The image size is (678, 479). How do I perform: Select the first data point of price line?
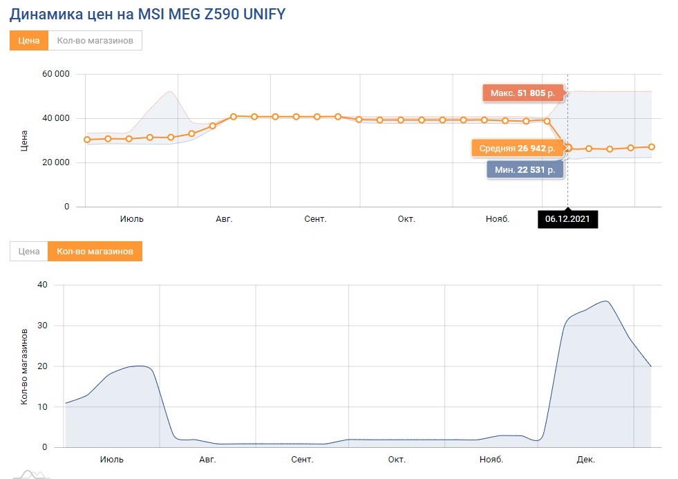(87, 140)
